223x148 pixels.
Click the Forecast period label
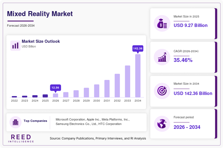[184, 117]
